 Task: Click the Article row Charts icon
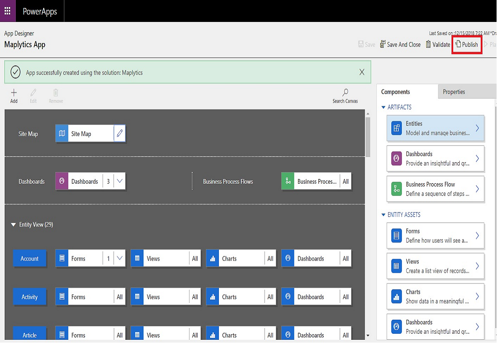click(213, 334)
